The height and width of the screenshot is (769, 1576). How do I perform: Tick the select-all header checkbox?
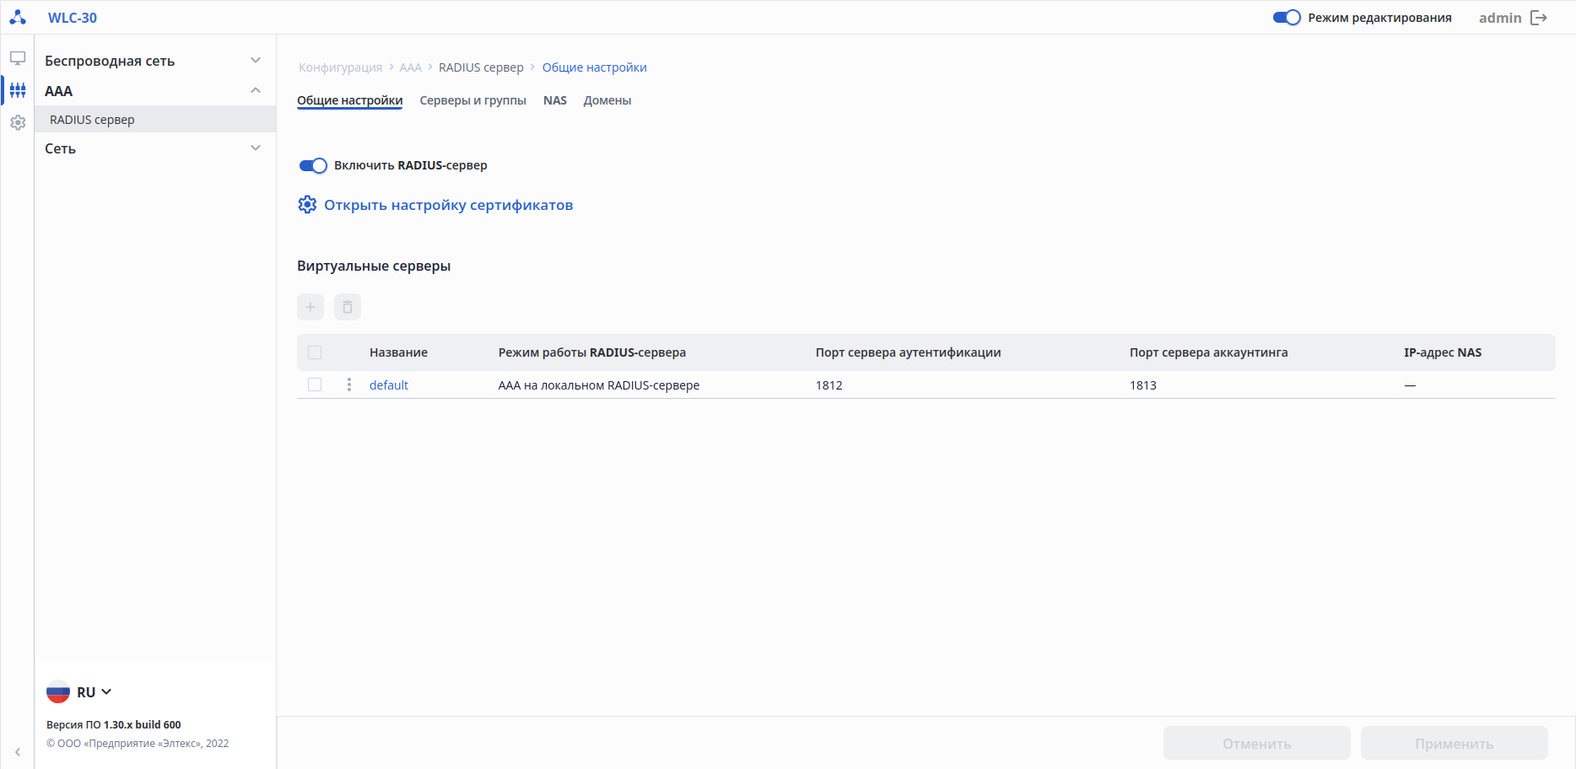click(315, 352)
